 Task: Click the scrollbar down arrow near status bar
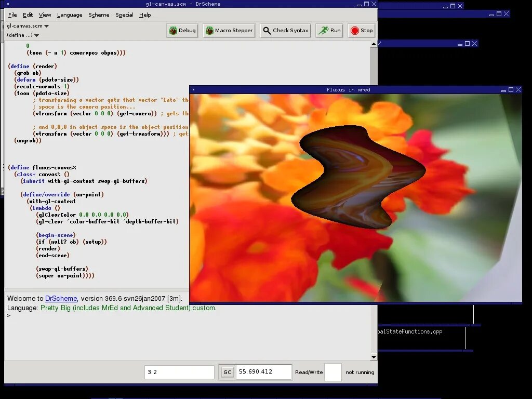[374, 357]
